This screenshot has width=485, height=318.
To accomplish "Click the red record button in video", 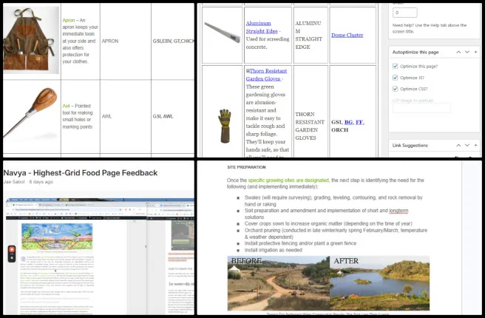I will tap(12, 249).
